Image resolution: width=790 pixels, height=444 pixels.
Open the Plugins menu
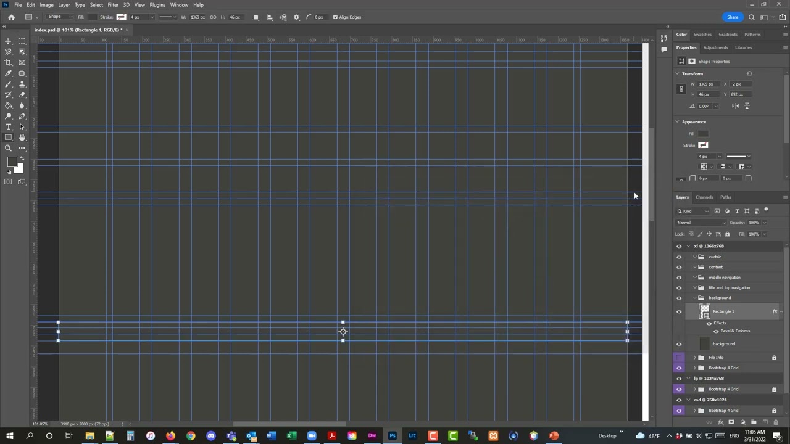[x=157, y=5]
